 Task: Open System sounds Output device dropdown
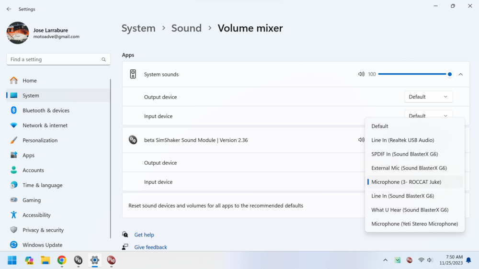click(428, 97)
